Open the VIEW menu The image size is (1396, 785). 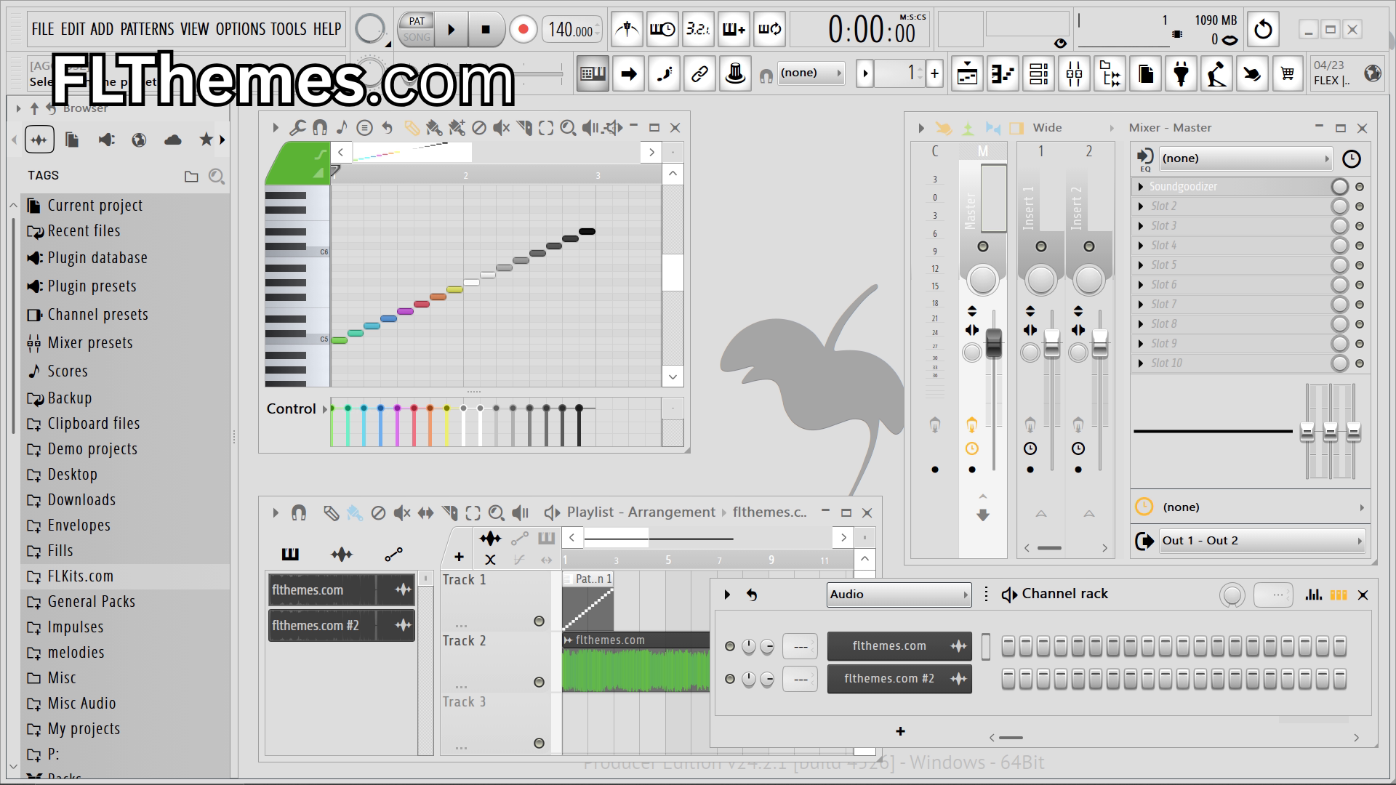(194, 29)
